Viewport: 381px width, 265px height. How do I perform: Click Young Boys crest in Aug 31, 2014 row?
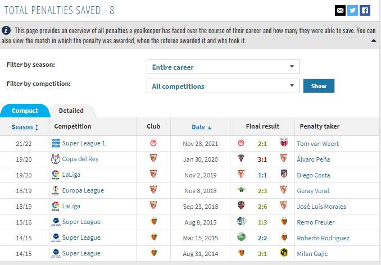pyautogui.click(x=284, y=253)
